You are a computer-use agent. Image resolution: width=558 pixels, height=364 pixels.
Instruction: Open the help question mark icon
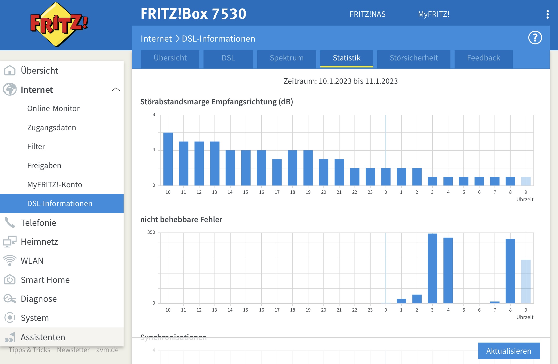point(535,38)
